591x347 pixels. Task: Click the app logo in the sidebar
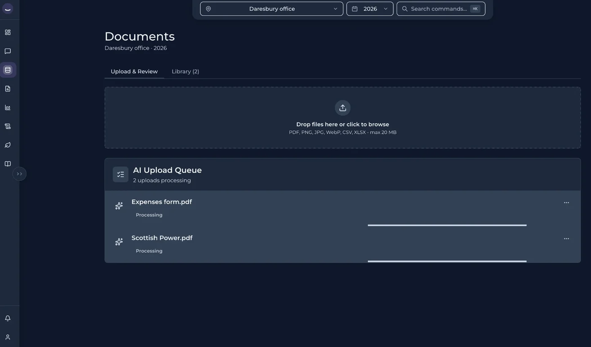point(8,8)
